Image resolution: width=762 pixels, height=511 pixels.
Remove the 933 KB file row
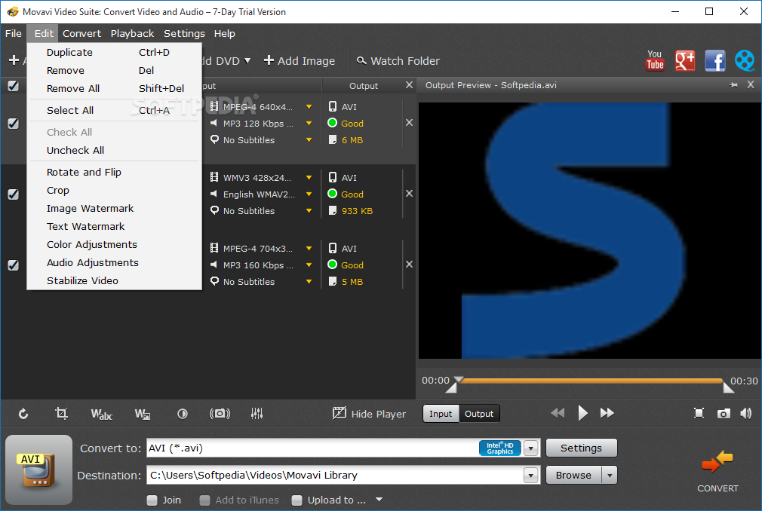point(409,194)
